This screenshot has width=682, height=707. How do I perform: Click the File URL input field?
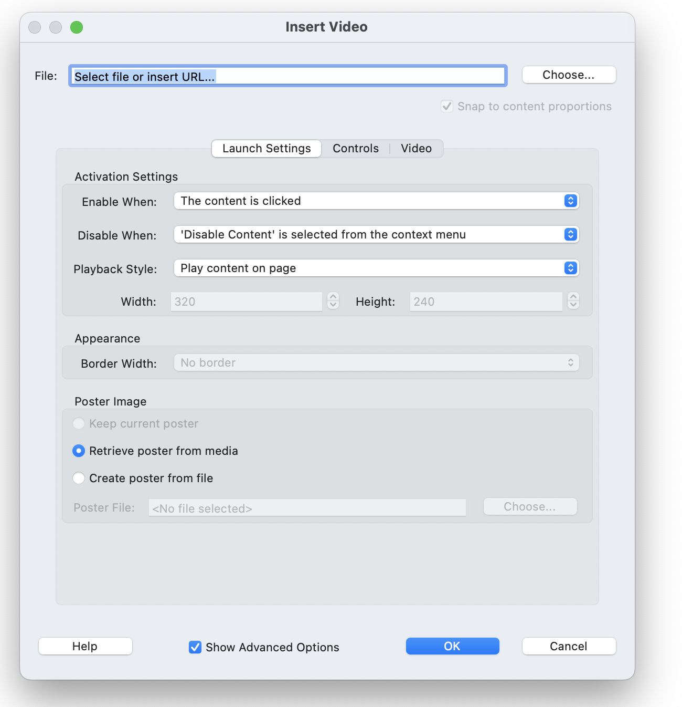tap(287, 76)
